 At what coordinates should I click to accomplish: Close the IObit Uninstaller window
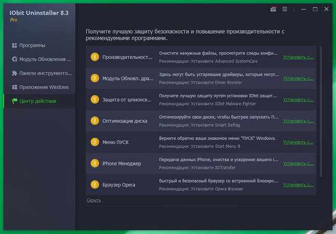click(326, 9)
